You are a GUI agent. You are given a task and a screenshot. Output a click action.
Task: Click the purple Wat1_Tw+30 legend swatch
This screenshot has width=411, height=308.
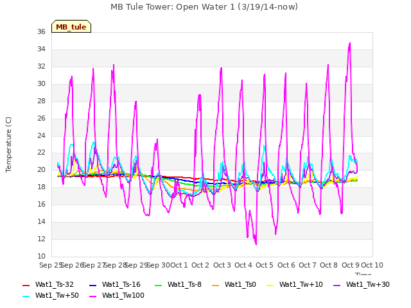click(x=337, y=285)
